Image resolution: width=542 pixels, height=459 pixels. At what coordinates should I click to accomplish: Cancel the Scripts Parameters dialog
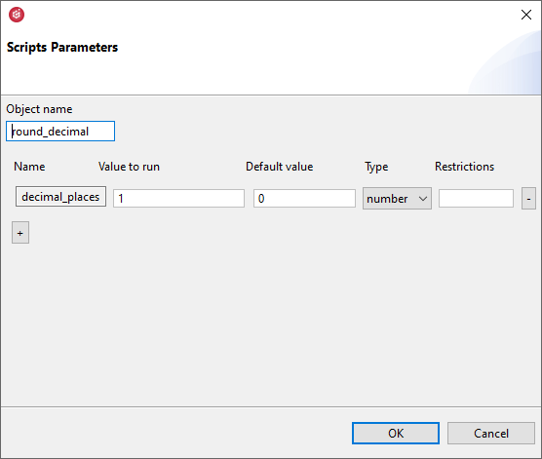point(491,433)
